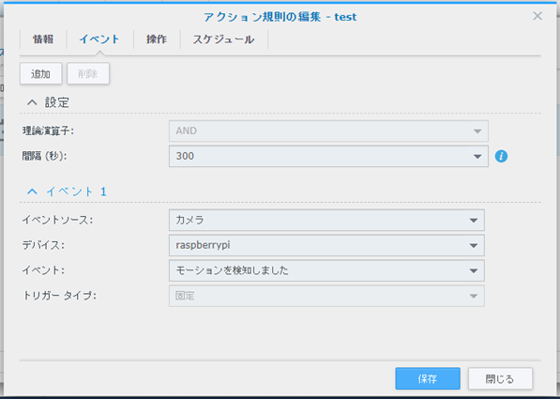Click the 閉じる button
The height and width of the screenshot is (399, 560).
coord(500,378)
